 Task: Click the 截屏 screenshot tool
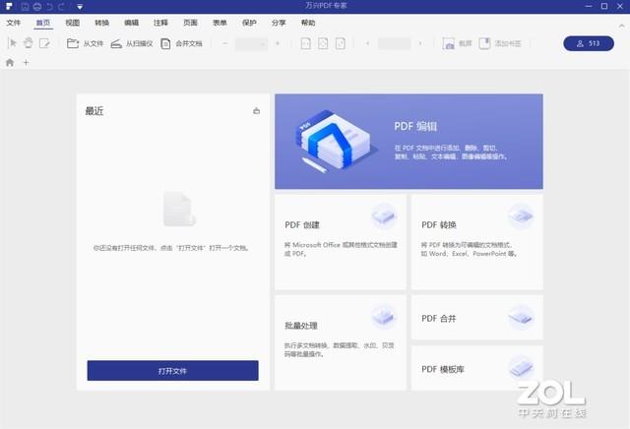coord(457,43)
